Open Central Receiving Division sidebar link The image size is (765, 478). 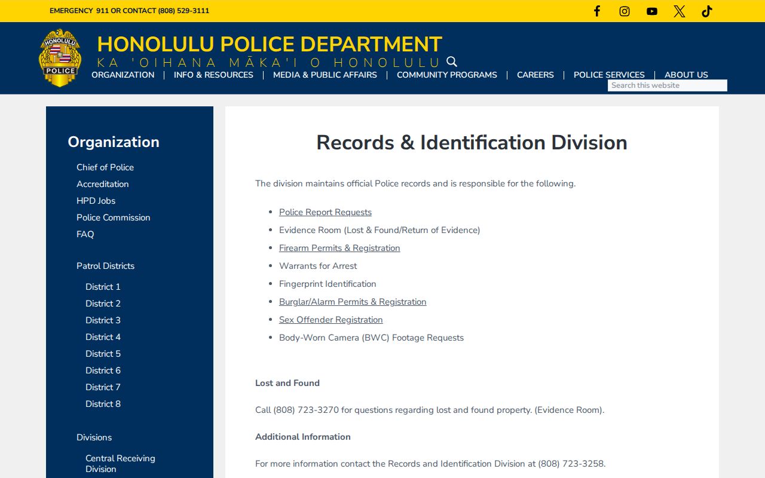tap(120, 464)
